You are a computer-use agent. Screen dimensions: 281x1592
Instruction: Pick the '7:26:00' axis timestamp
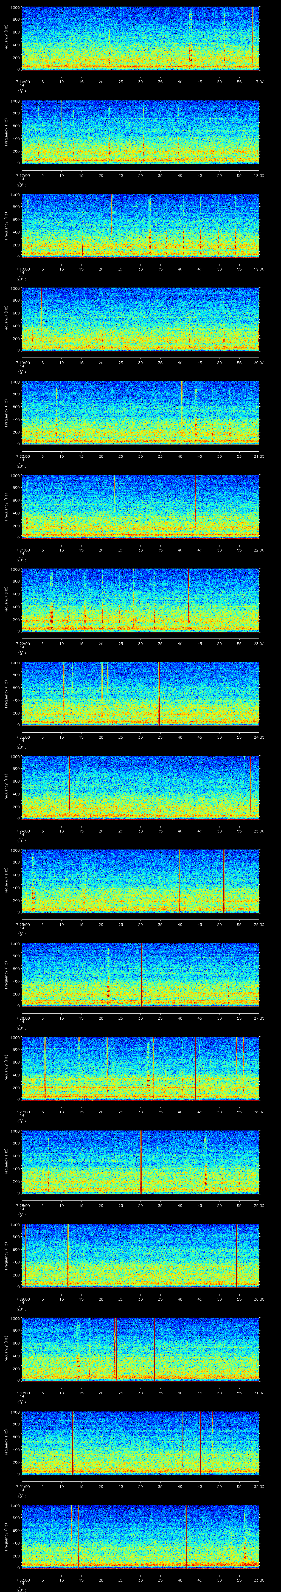[x=22, y=1018]
